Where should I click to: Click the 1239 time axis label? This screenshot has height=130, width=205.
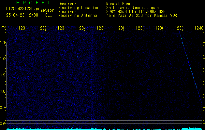[x=179, y=28]
